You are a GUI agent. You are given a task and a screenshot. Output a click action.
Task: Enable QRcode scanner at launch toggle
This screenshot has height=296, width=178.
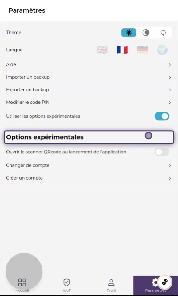[x=162, y=152]
